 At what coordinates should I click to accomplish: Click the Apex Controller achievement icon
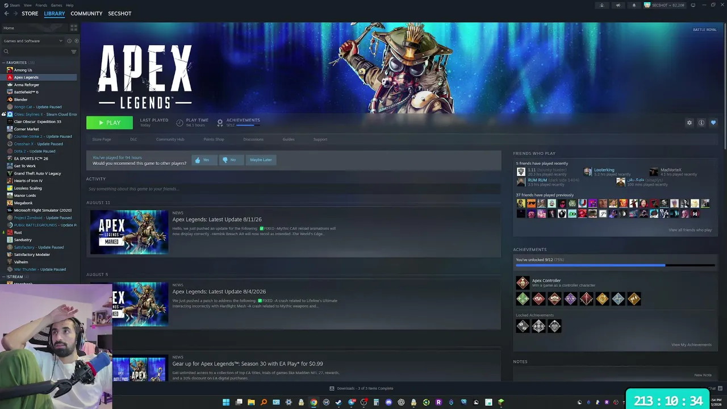coord(523,282)
